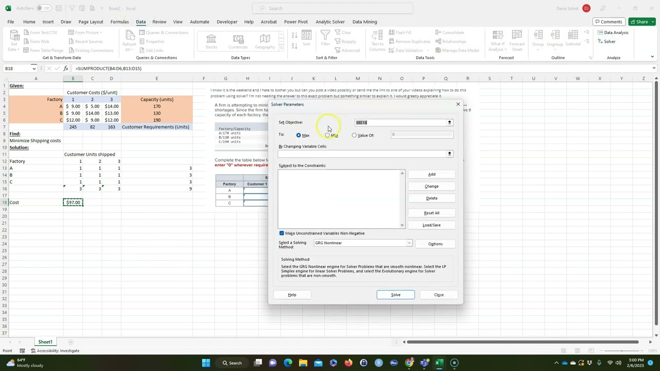Click the Change constraint button
660x371 pixels.
pos(432,186)
